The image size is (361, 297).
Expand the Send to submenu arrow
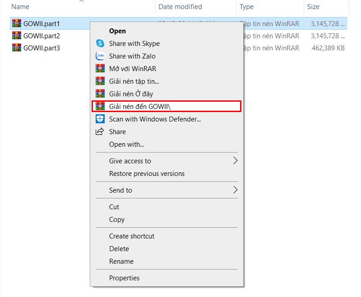235,190
